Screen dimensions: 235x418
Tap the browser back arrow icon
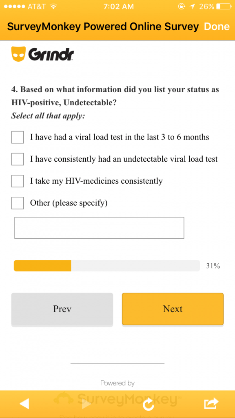point(24,404)
